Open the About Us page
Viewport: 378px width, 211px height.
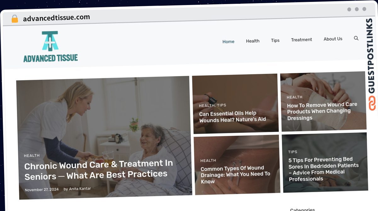[333, 39]
